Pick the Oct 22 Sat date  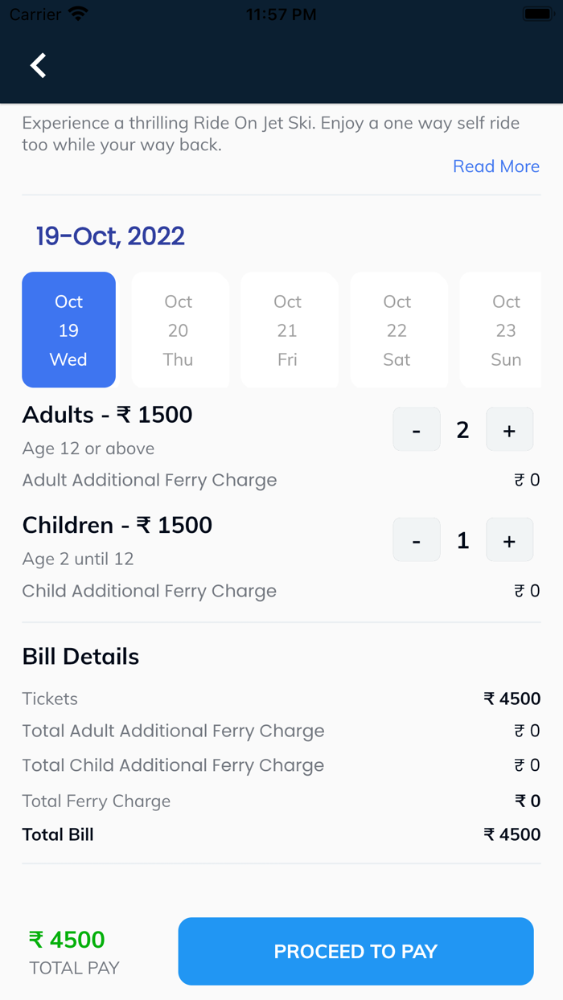[397, 330]
